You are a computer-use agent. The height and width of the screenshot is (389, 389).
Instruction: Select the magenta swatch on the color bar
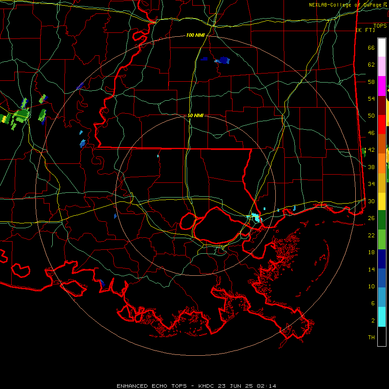pyautogui.click(x=382, y=86)
